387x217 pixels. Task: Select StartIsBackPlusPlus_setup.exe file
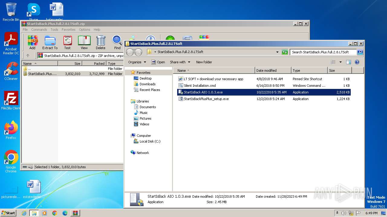click(x=264, y=99)
